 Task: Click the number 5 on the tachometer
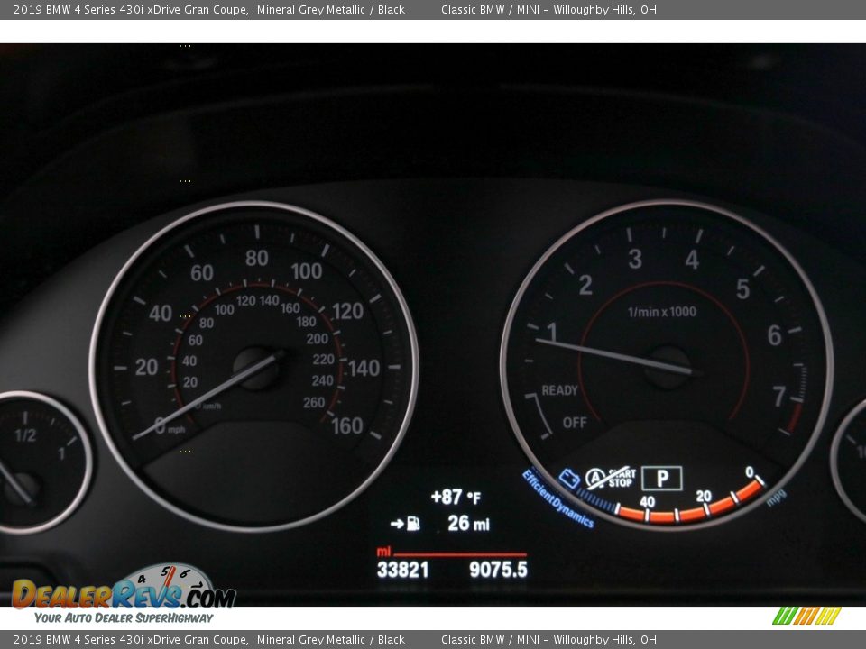coord(742,289)
